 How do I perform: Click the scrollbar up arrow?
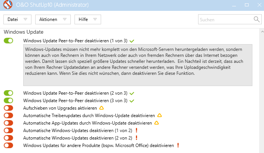263,31
